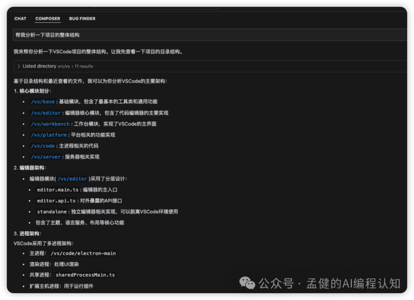The image size is (414, 300).
Task: Open the BUG FINDER tab
Action: (x=82, y=19)
